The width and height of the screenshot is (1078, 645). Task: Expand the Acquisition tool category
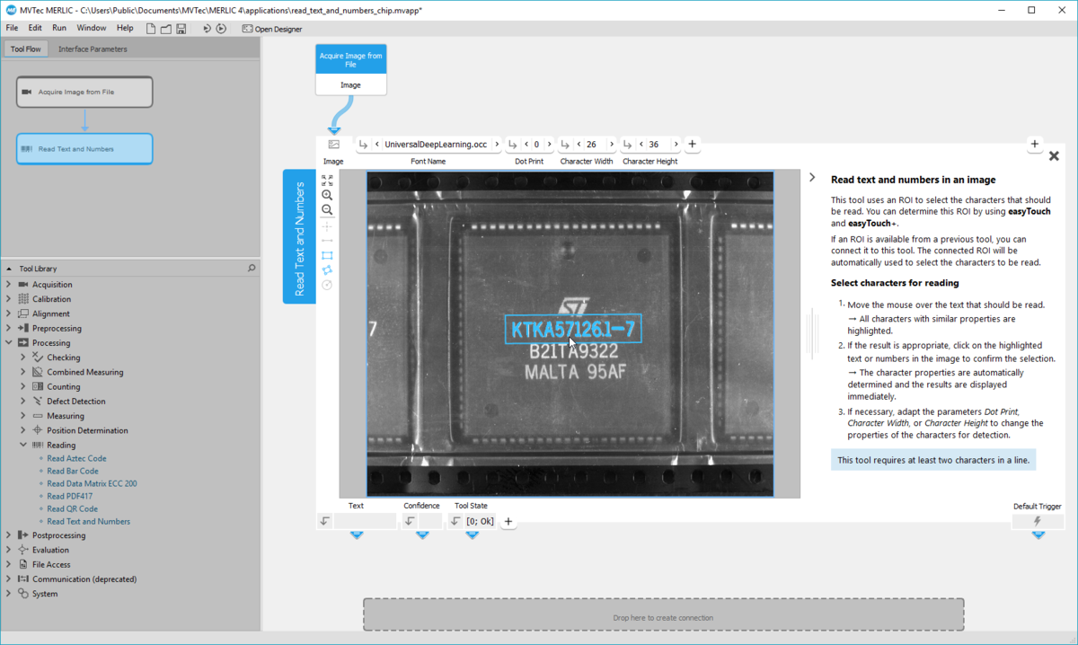tap(9, 284)
